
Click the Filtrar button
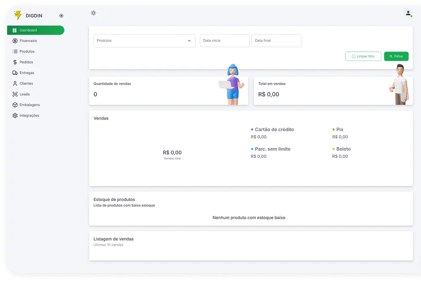pyautogui.click(x=396, y=56)
